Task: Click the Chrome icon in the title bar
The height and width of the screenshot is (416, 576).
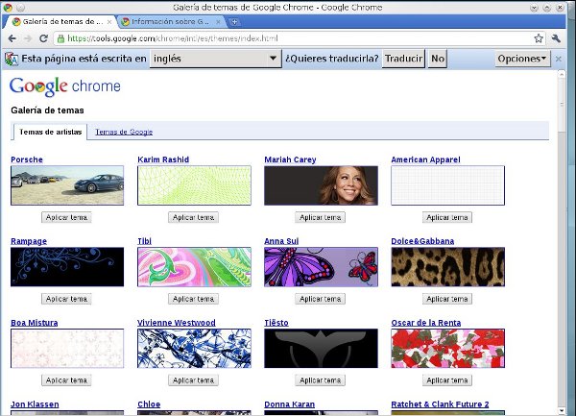Action: (8, 7)
